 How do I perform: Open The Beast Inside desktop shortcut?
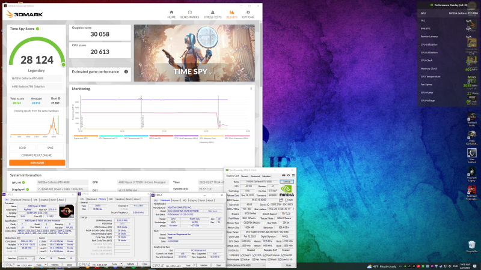(472, 119)
